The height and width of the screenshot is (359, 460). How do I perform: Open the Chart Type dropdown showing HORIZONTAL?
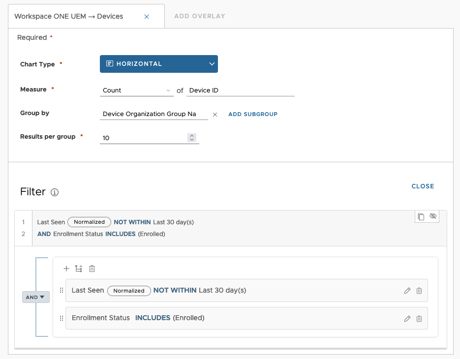158,63
